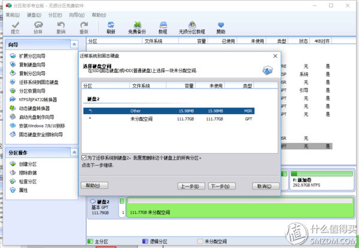Click the 提交 (commit) toolbar icon
The height and width of the screenshot is (248, 359).
(15, 27)
